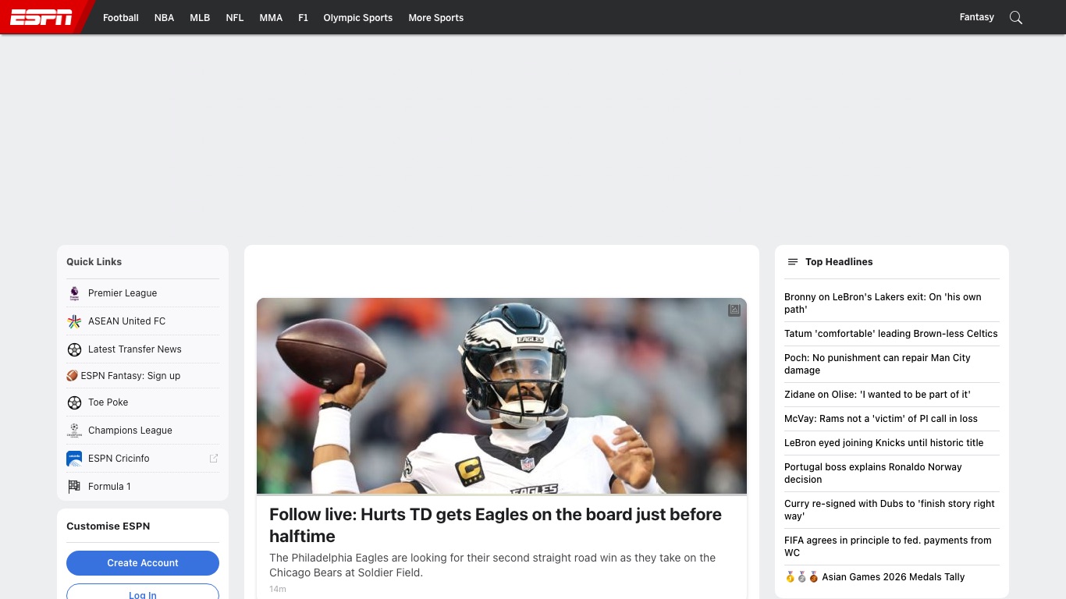Open 'McVay: Rams not a victim' headline
Screen dimensions: 1066x599
(x=881, y=419)
